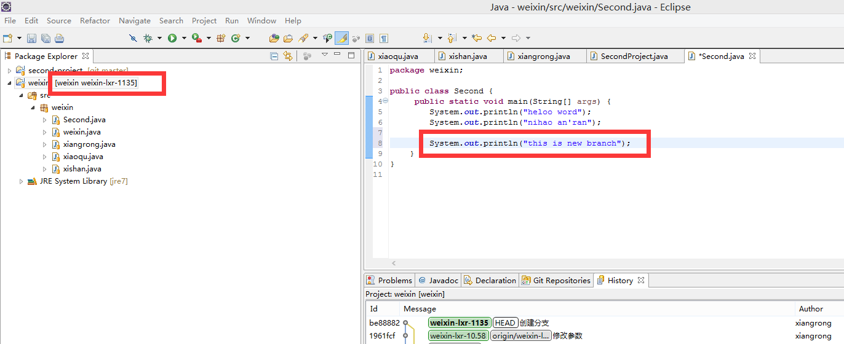Run the program with green Run button

172,38
